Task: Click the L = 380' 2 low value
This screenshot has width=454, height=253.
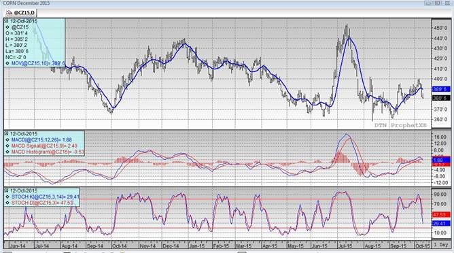Action: click(x=17, y=45)
